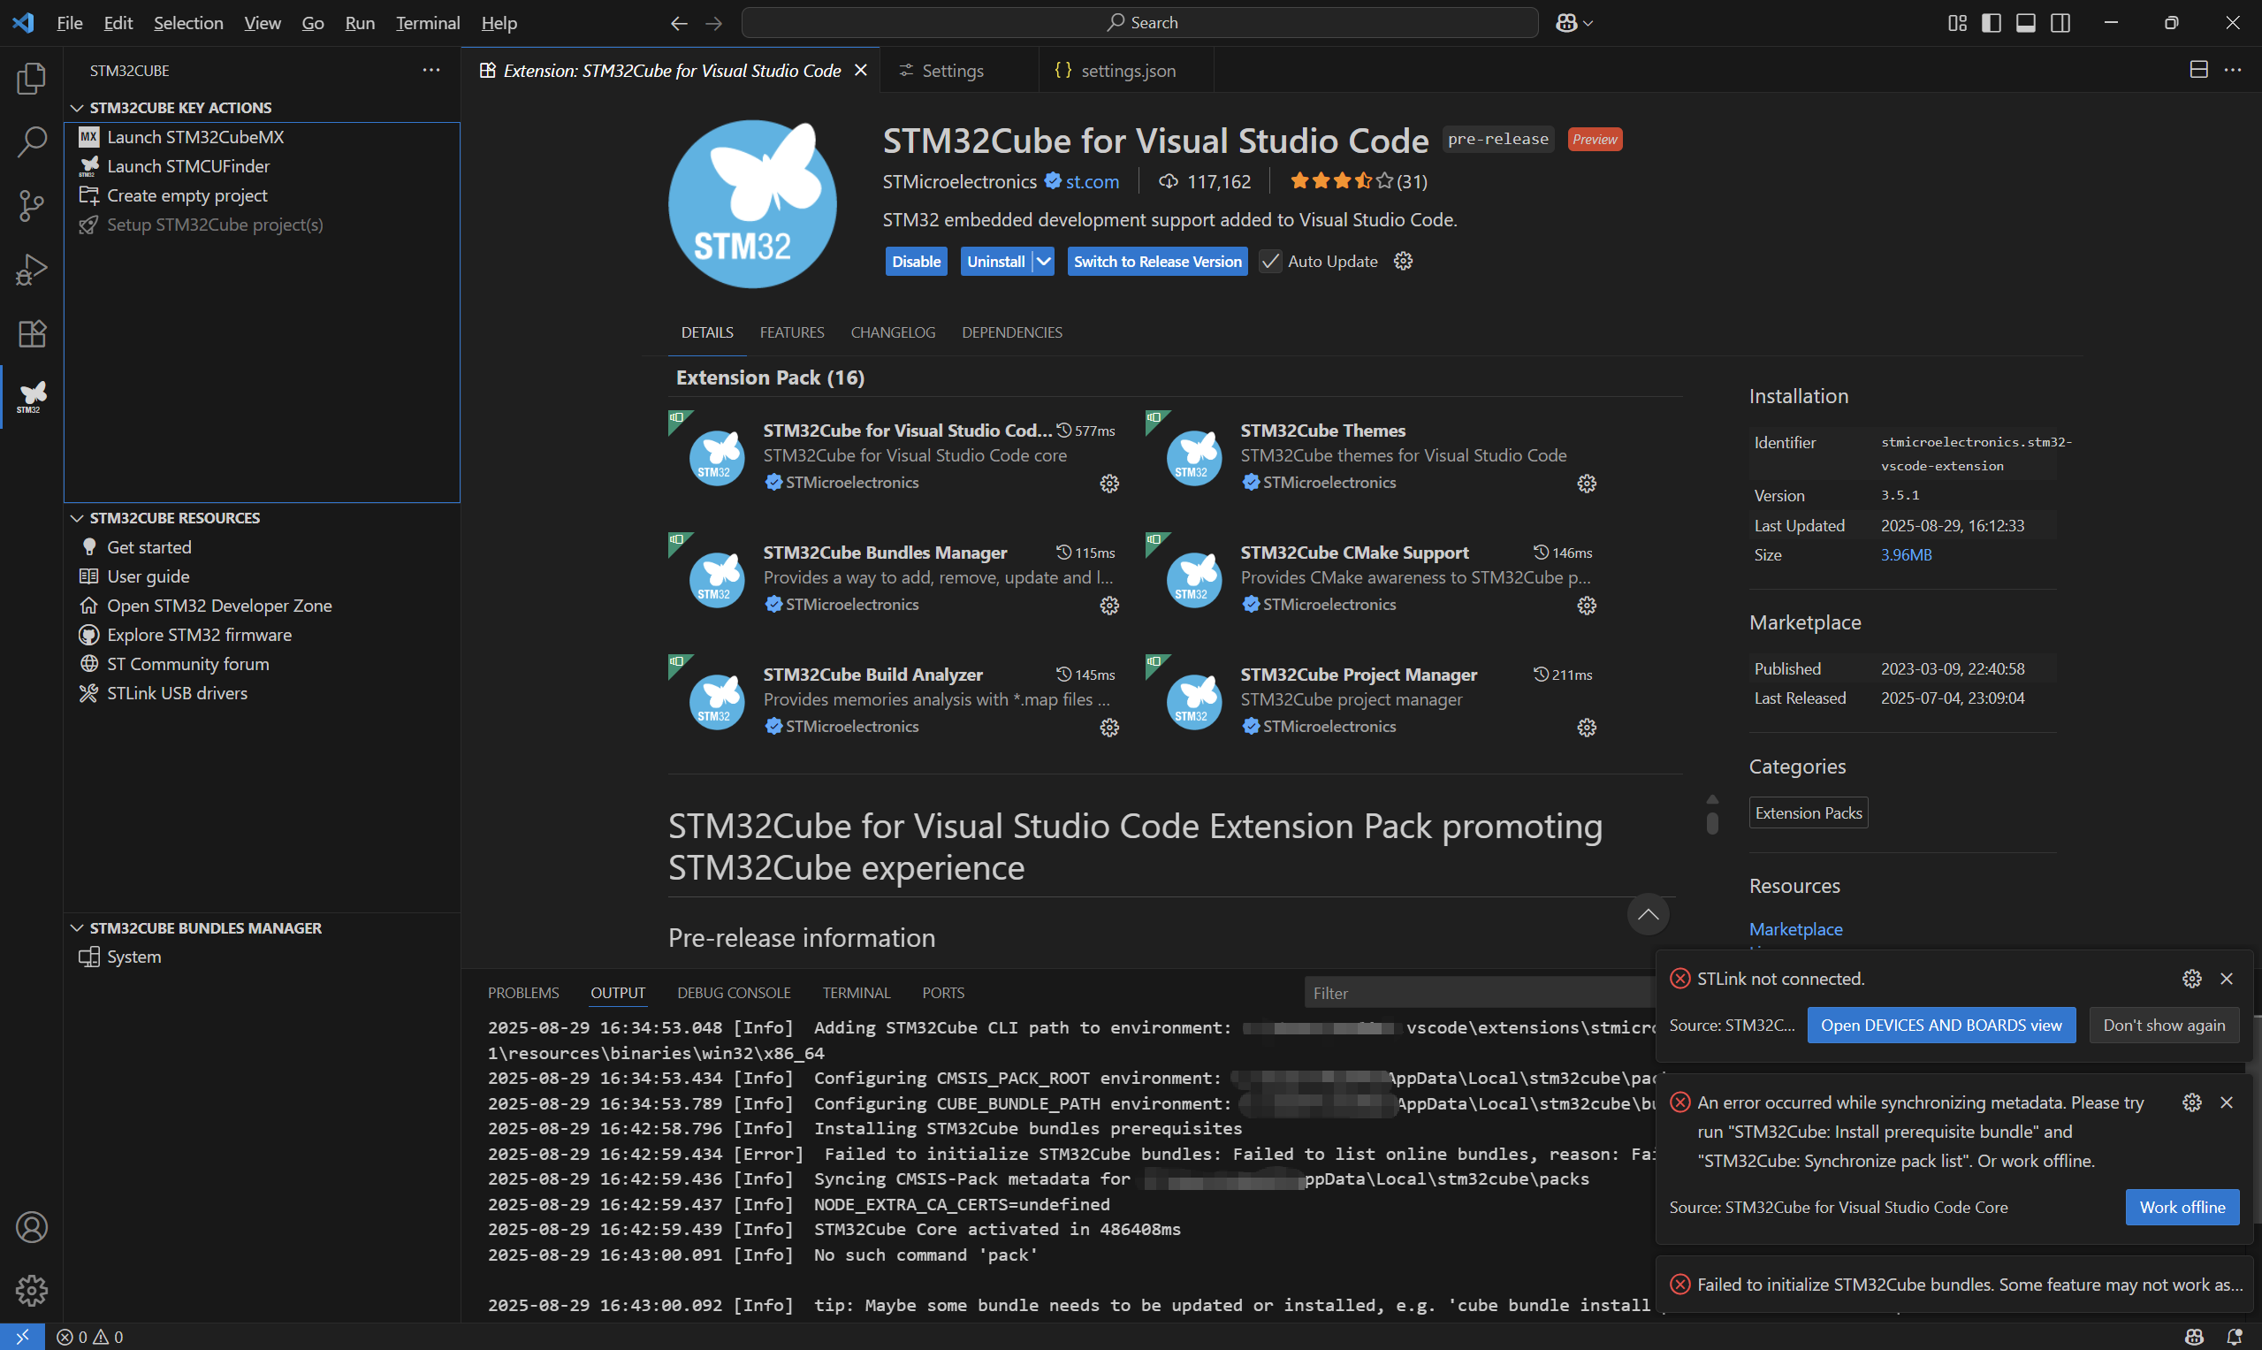Open Source Control view icon
This screenshot has width=2262, height=1350.
coord(32,206)
